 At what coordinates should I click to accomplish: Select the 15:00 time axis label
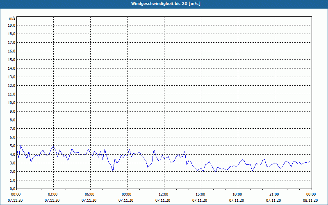pos(200,194)
